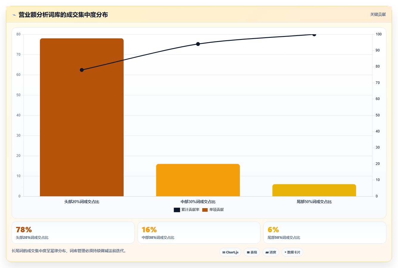Click the line point above 中部30% bar

(198, 44)
